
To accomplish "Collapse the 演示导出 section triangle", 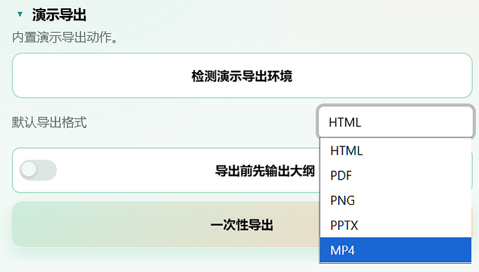I will 20,14.
